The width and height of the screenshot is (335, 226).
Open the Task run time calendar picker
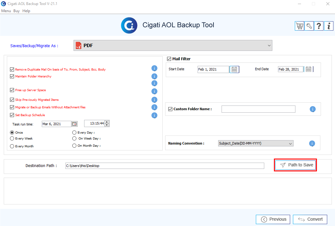74,124
